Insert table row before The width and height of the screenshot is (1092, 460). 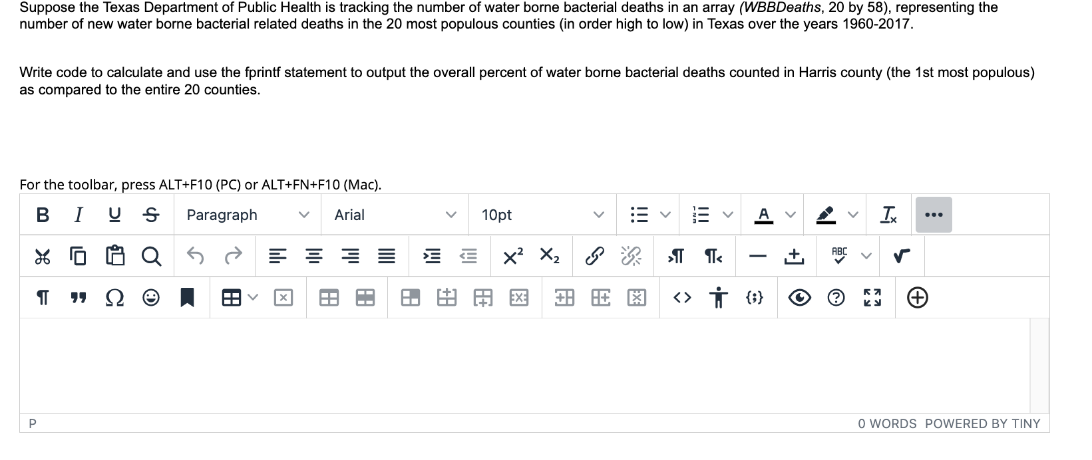447,298
